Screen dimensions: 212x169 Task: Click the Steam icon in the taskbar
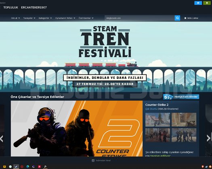(16, 167)
